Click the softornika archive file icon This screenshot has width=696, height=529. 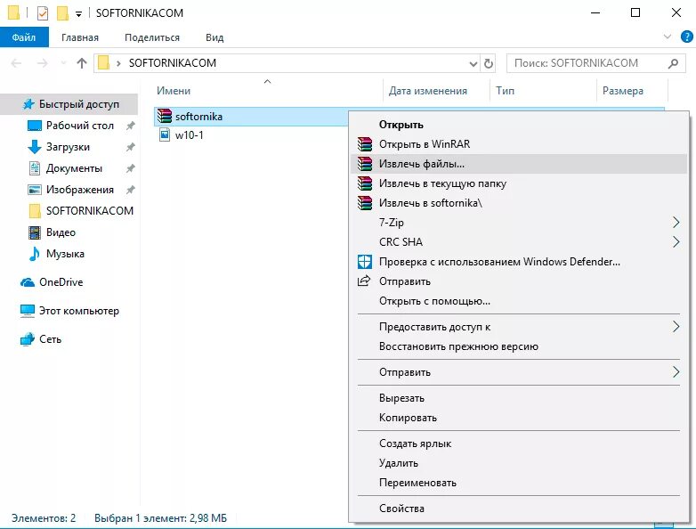coord(165,117)
